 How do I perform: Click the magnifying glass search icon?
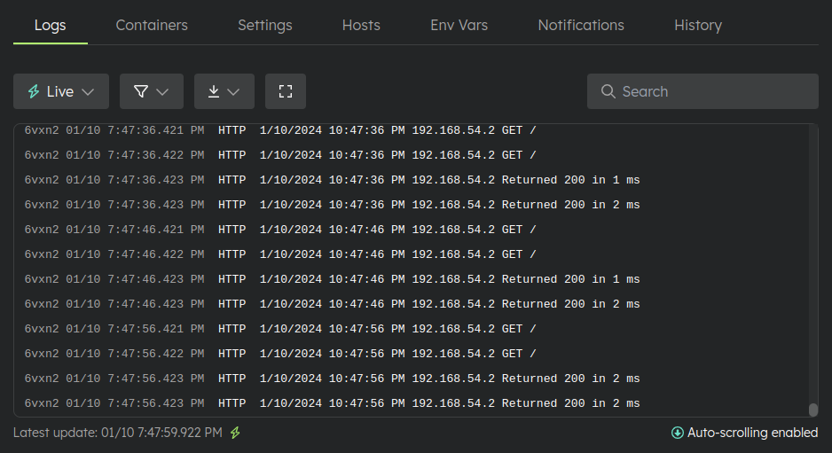608,91
